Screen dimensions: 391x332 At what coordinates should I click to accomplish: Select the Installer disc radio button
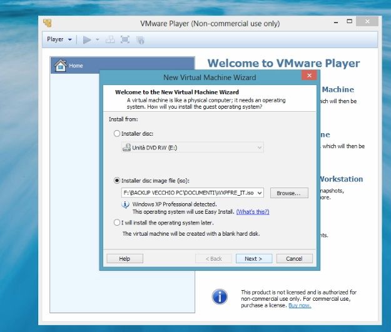pyautogui.click(x=117, y=133)
